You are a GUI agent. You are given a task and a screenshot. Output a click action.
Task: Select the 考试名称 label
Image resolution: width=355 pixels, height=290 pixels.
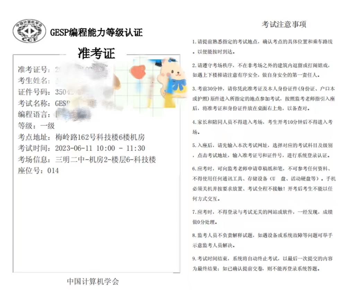34,103
